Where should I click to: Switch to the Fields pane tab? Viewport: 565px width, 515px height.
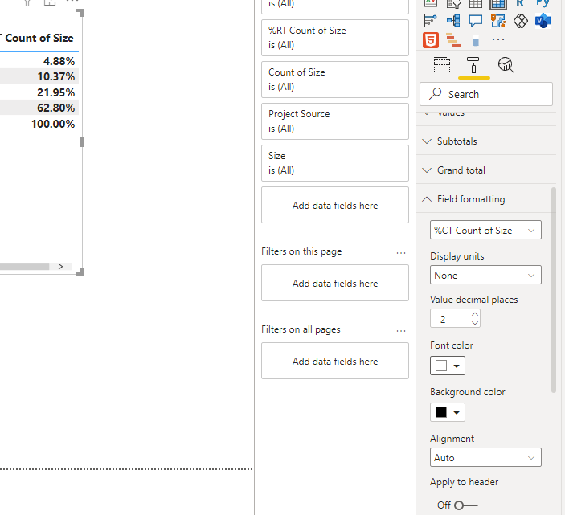[x=442, y=66]
